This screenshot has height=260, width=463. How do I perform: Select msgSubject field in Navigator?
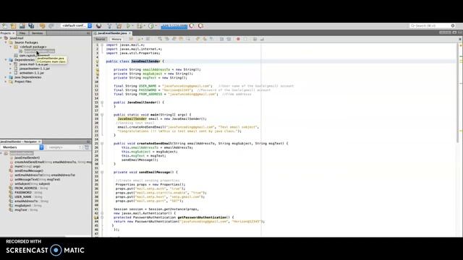click(28, 205)
